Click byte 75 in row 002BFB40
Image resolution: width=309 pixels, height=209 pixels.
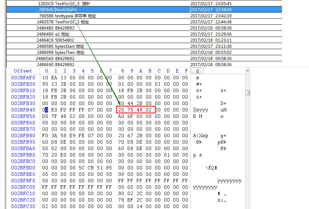[130, 110]
